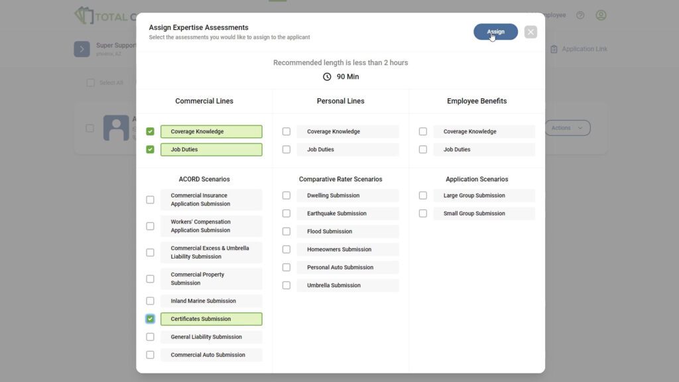Check Coverage Knowledge under Personal Lines
The width and height of the screenshot is (679, 382).
point(286,131)
